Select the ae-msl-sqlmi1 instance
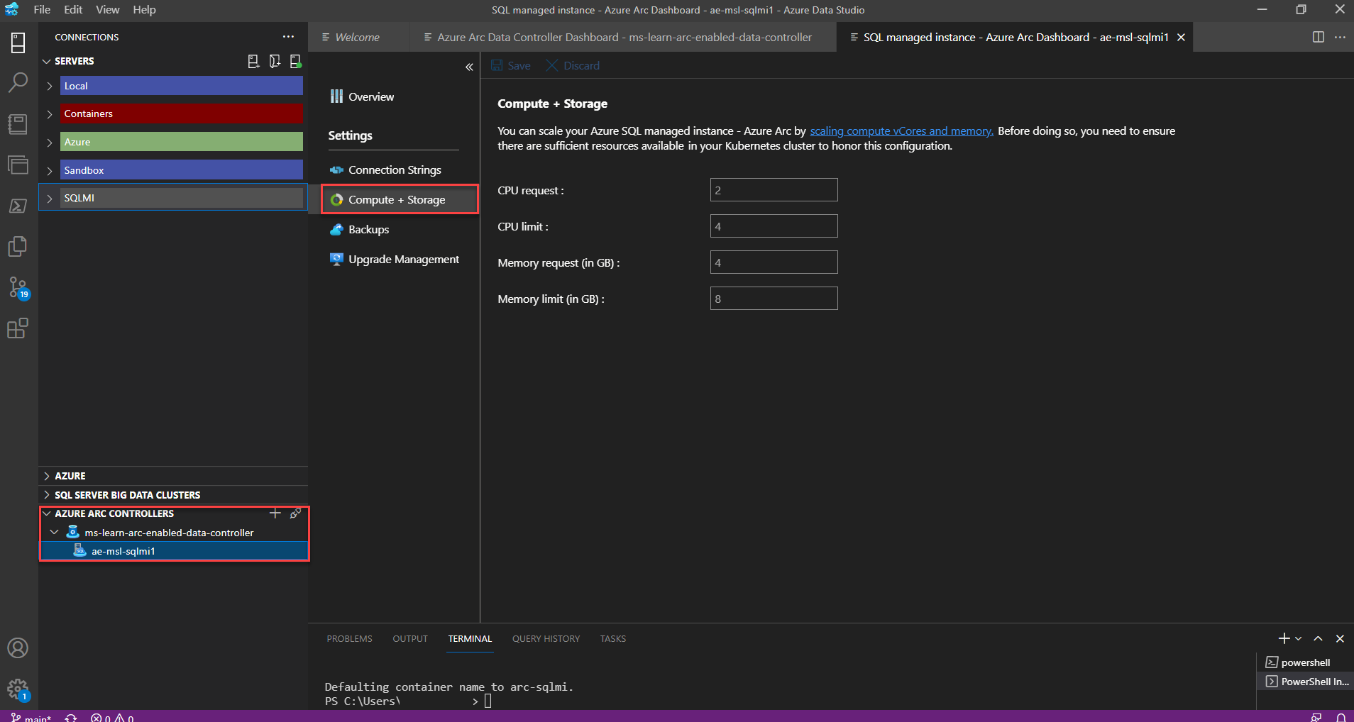The height and width of the screenshot is (722, 1354). point(174,551)
